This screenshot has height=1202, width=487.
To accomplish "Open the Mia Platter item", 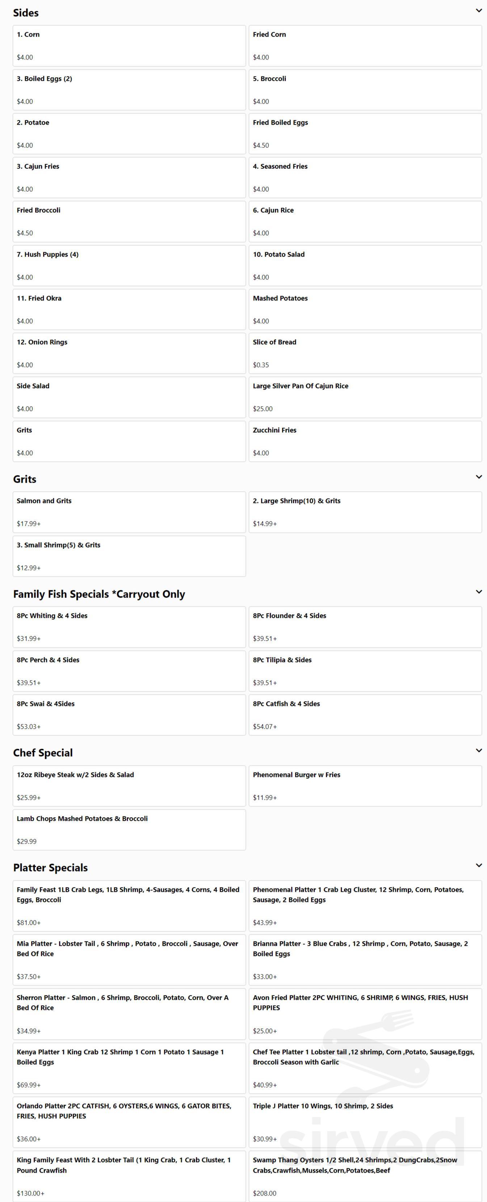I will (x=129, y=959).
